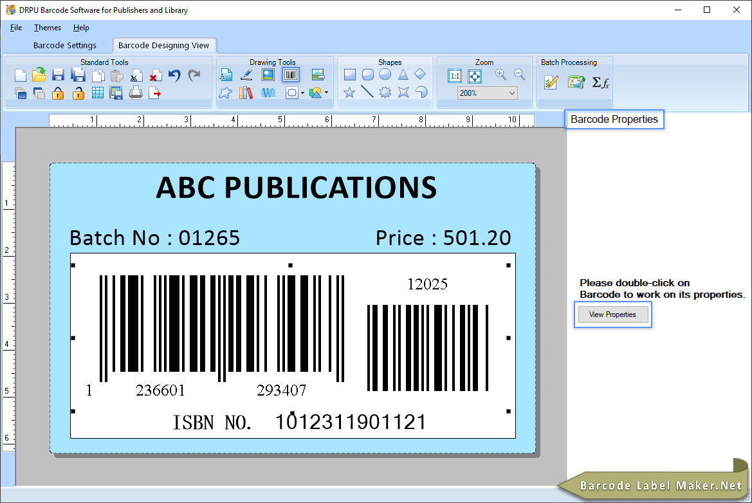Viewport: 752px width, 503px height.
Task: Draw a rounded rectangle shape
Action: tap(368, 75)
